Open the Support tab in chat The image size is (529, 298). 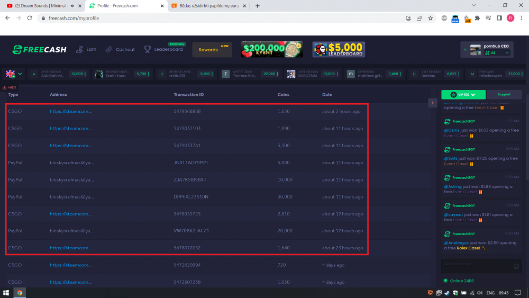click(x=504, y=95)
